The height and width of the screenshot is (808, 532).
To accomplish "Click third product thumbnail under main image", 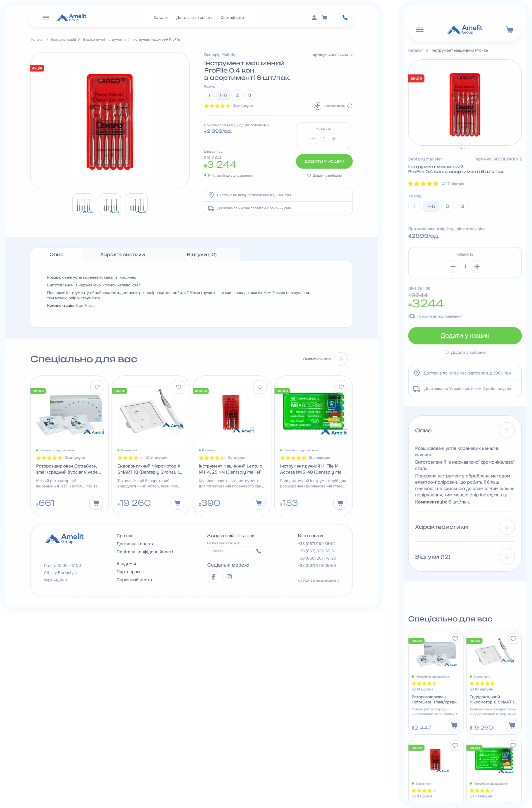I will click(136, 204).
